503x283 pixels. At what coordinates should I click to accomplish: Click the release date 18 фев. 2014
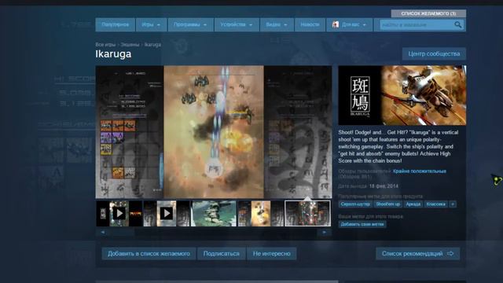[x=384, y=186]
